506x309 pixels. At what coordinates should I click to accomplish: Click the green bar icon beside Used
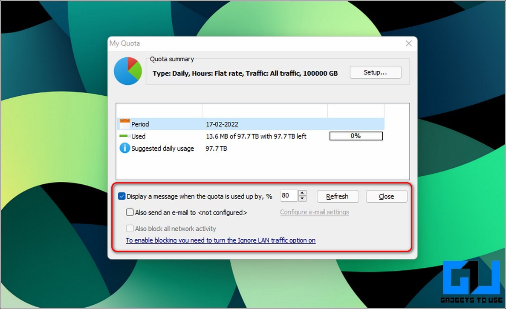coord(124,136)
